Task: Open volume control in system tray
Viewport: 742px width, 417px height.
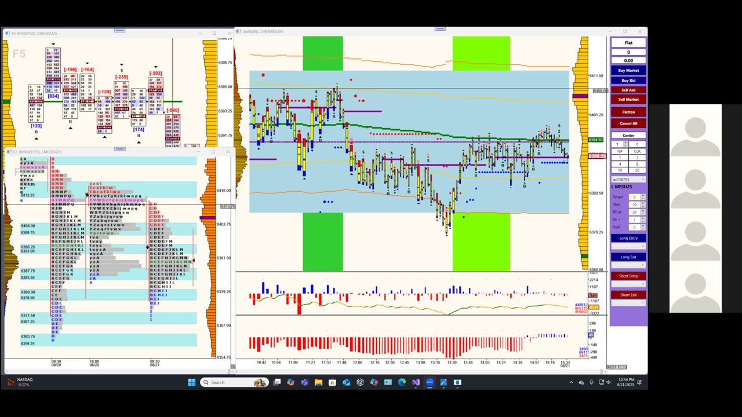Action: [609, 382]
